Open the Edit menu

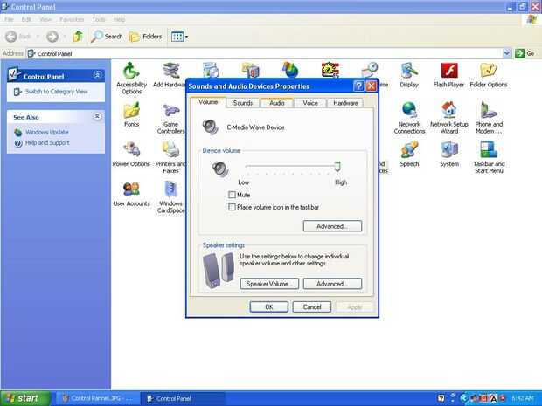26,19
